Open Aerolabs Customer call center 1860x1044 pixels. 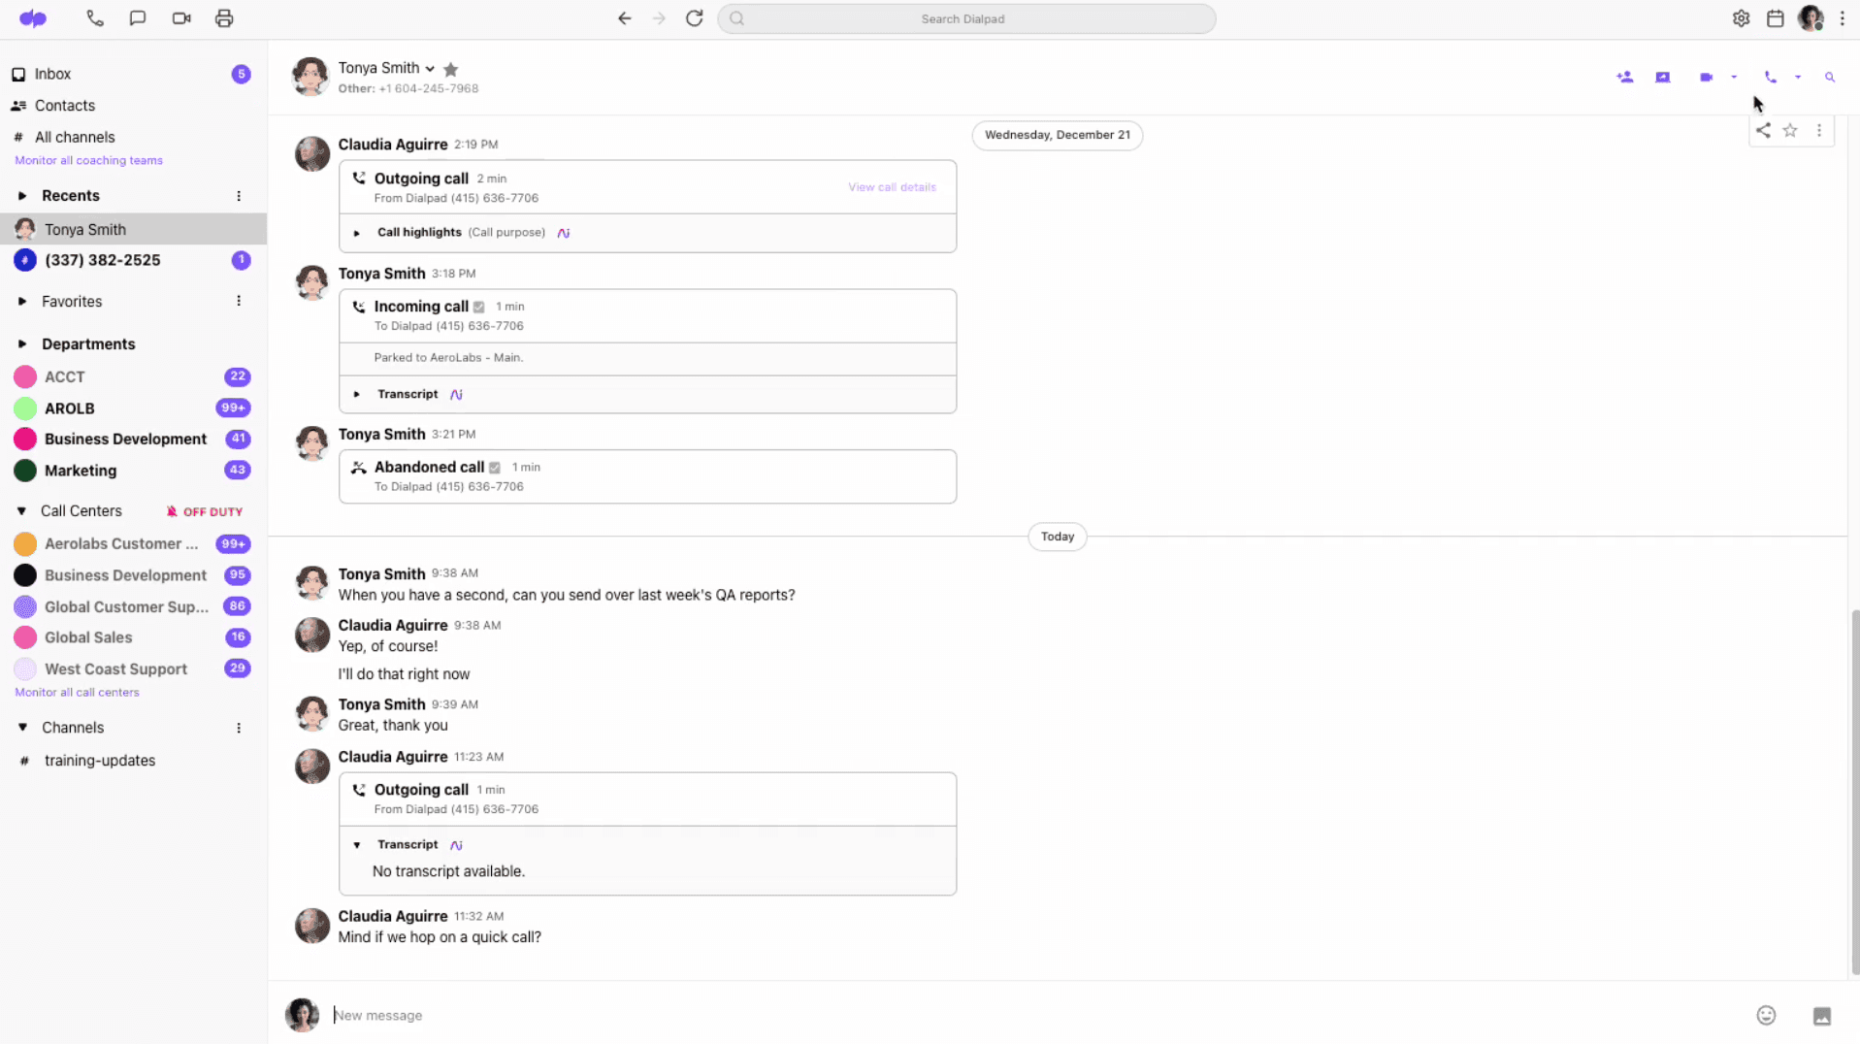[x=133, y=544]
